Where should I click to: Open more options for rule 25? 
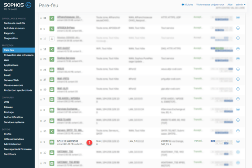[x=238, y=69]
